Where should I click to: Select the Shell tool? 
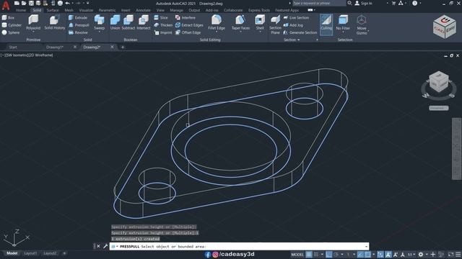point(260,22)
